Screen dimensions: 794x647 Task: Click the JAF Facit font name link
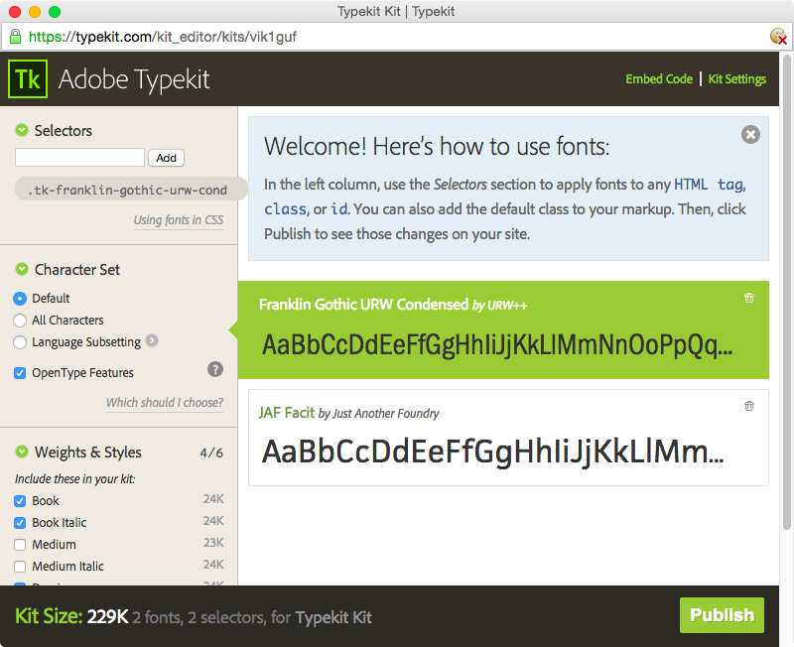pyautogui.click(x=287, y=413)
